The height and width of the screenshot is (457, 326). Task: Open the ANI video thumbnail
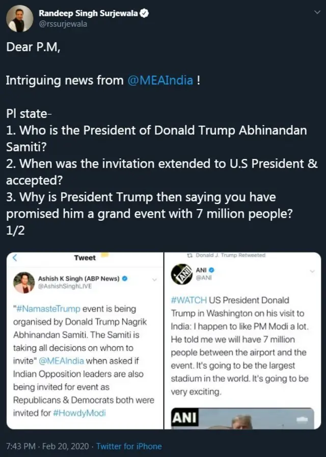(242, 418)
